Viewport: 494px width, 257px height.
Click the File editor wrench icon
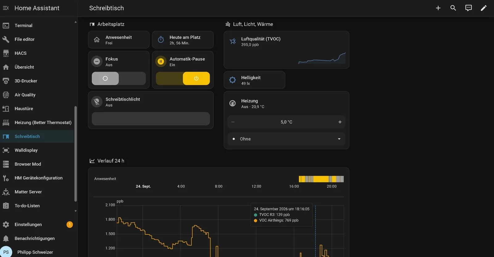pos(6,39)
